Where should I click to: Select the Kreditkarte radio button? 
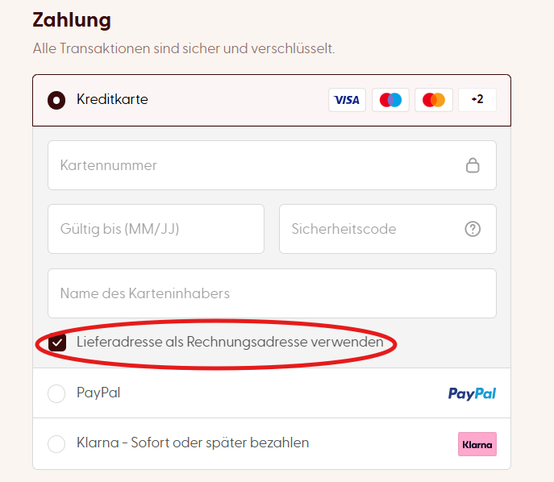click(56, 101)
